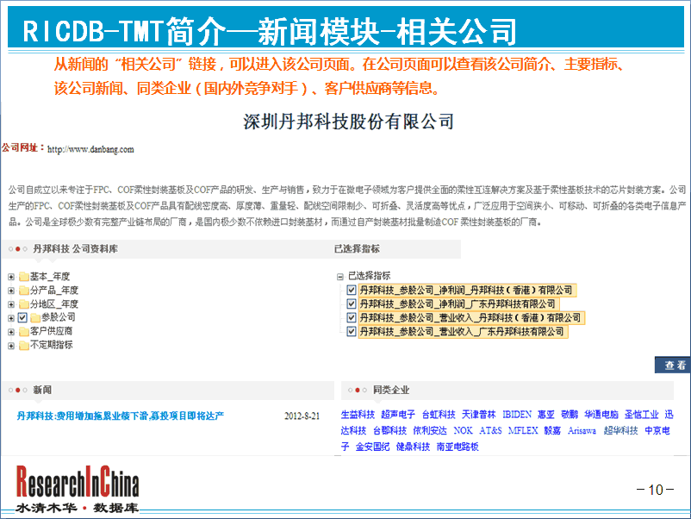
Task: Select 营业收入_广东丹邦科技有限公司 indicator label
Action: 464,332
